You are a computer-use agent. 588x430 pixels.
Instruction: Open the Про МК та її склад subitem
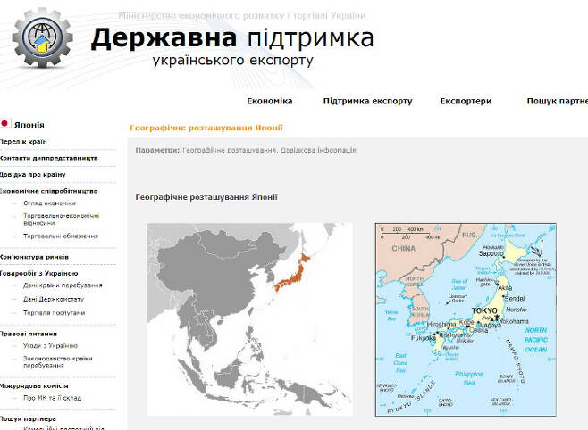tap(52, 398)
